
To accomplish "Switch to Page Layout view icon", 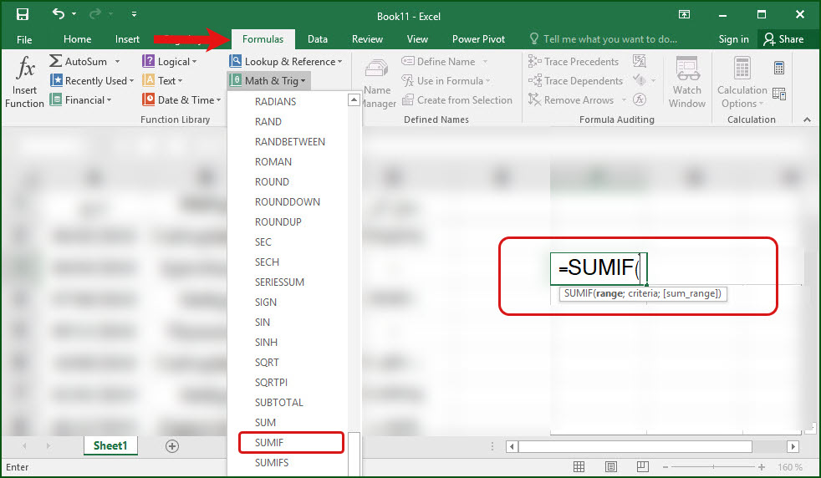I will (x=610, y=466).
